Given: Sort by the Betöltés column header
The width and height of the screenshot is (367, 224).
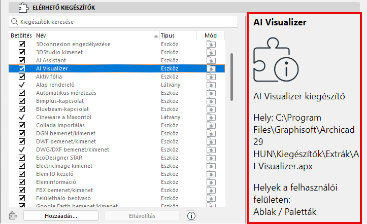Looking at the screenshot, I should click(x=21, y=35).
